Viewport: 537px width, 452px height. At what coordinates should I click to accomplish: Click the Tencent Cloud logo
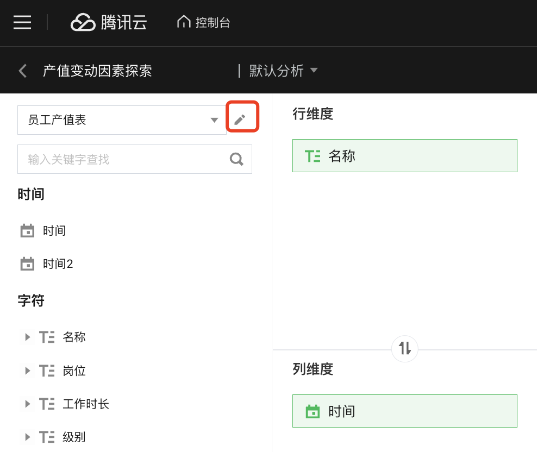click(x=109, y=23)
